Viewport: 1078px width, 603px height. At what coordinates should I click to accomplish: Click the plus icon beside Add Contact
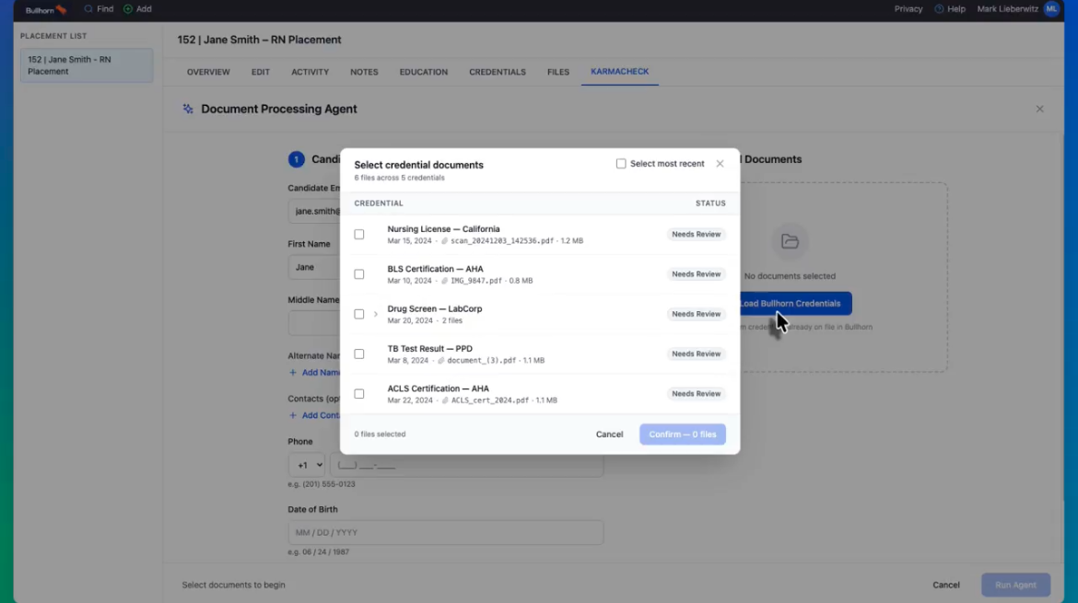click(293, 415)
